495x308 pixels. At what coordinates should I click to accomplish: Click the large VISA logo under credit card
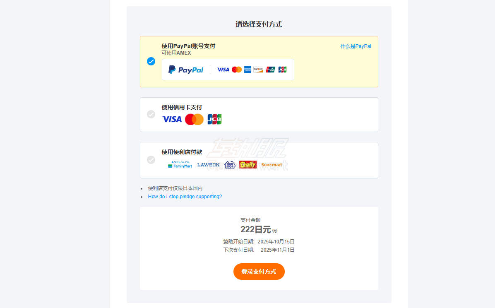pos(172,119)
